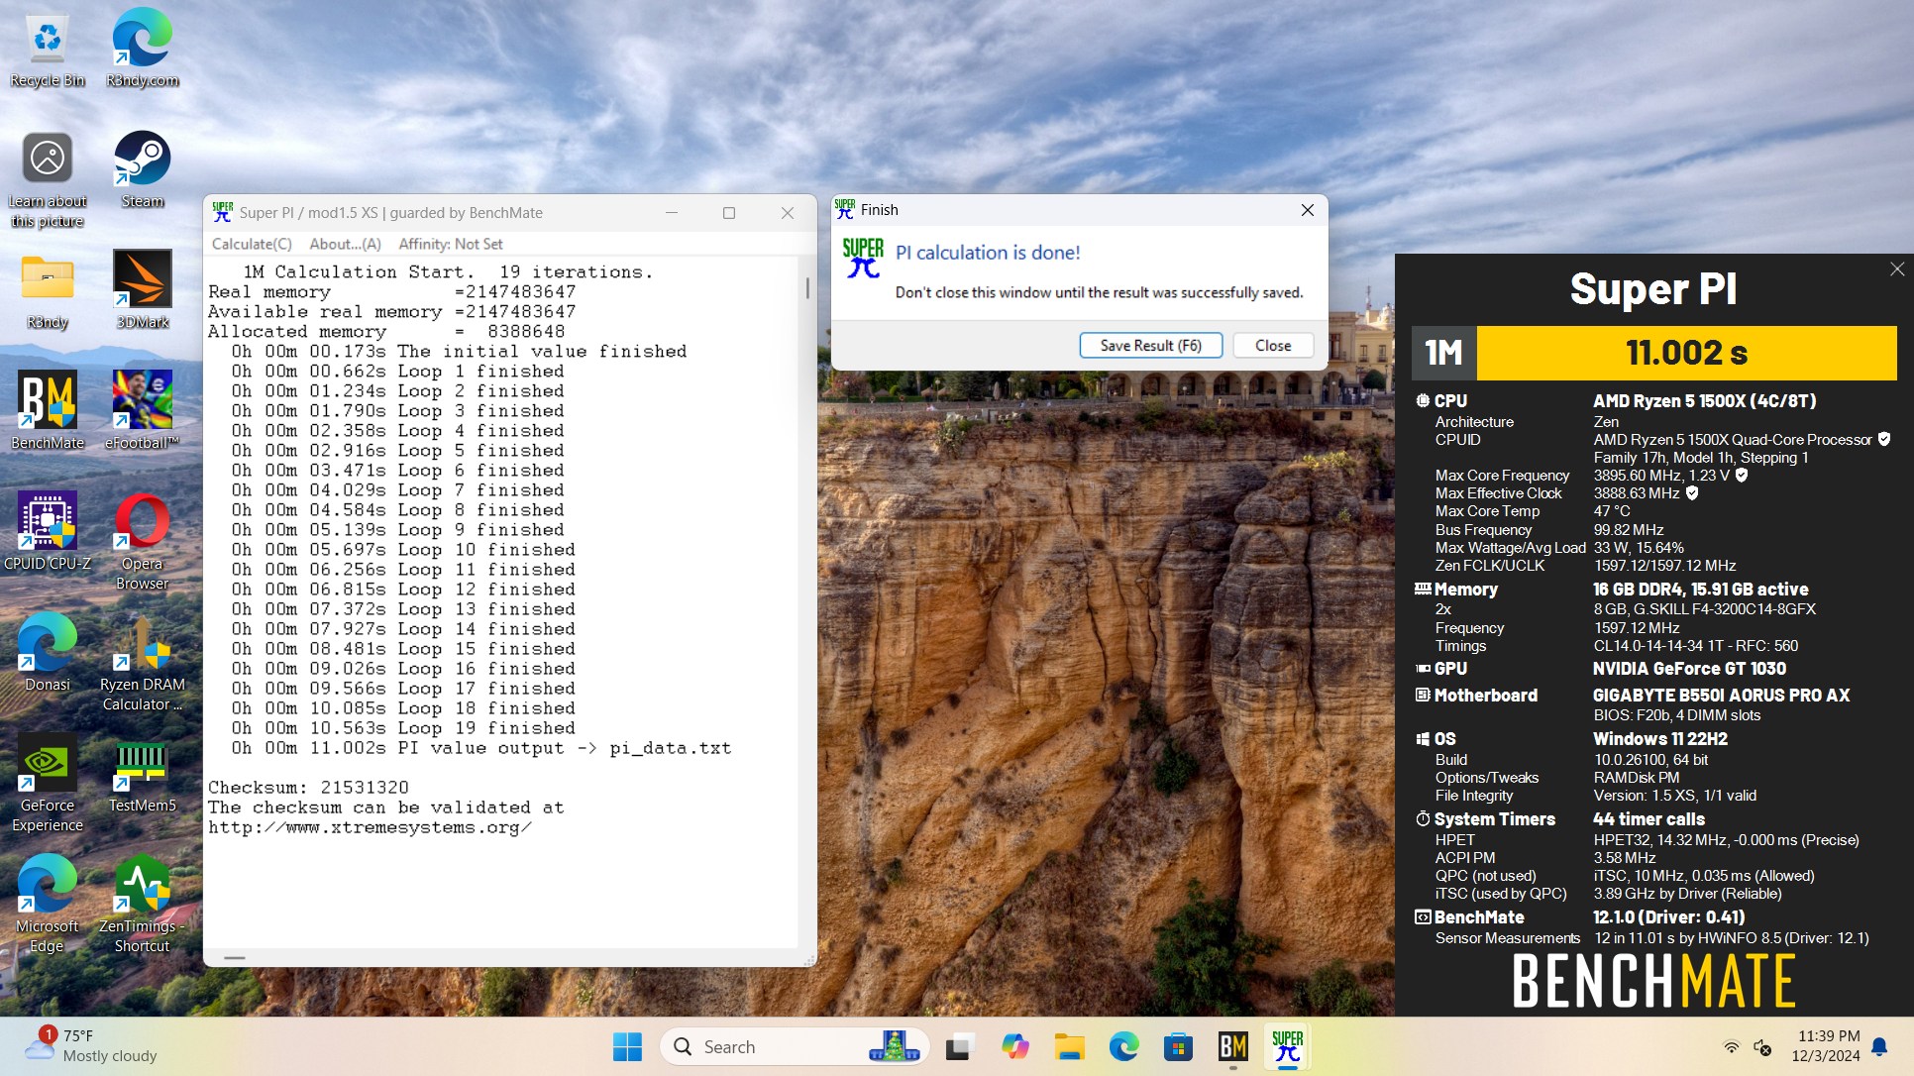Open Microsoft Store from taskbar
The width and height of the screenshot is (1914, 1076).
(1178, 1047)
